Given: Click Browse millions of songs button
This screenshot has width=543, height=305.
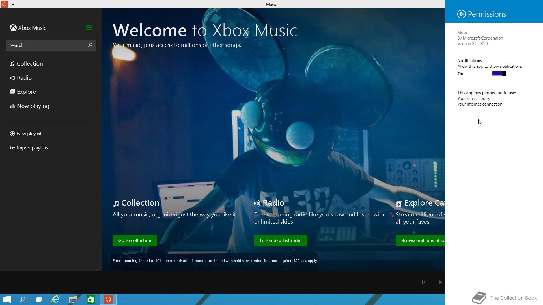Looking at the screenshot, I should pyautogui.click(x=421, y=241).
